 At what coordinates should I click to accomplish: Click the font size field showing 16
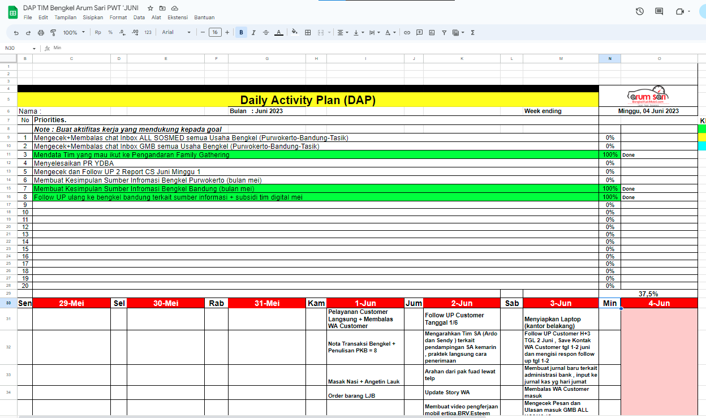coord(215,33)
